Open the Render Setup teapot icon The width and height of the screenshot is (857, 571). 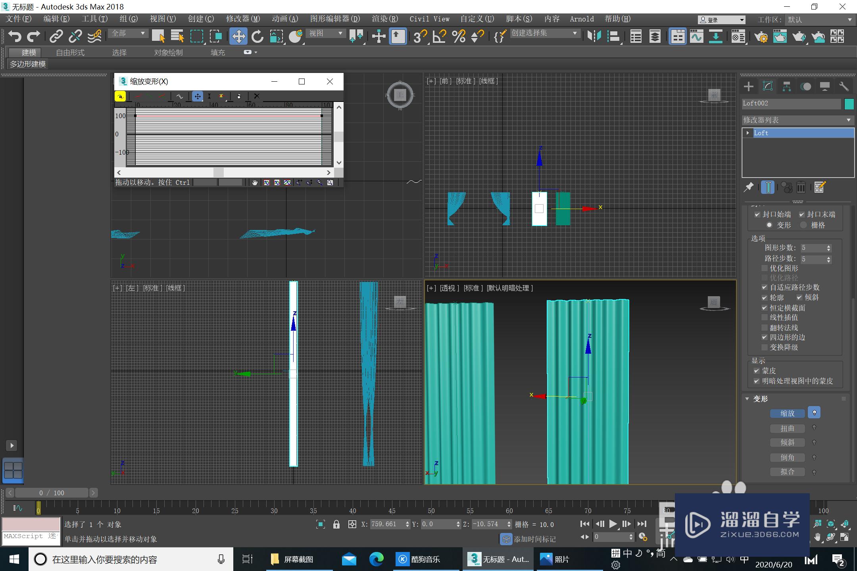(x=761, y=36)
